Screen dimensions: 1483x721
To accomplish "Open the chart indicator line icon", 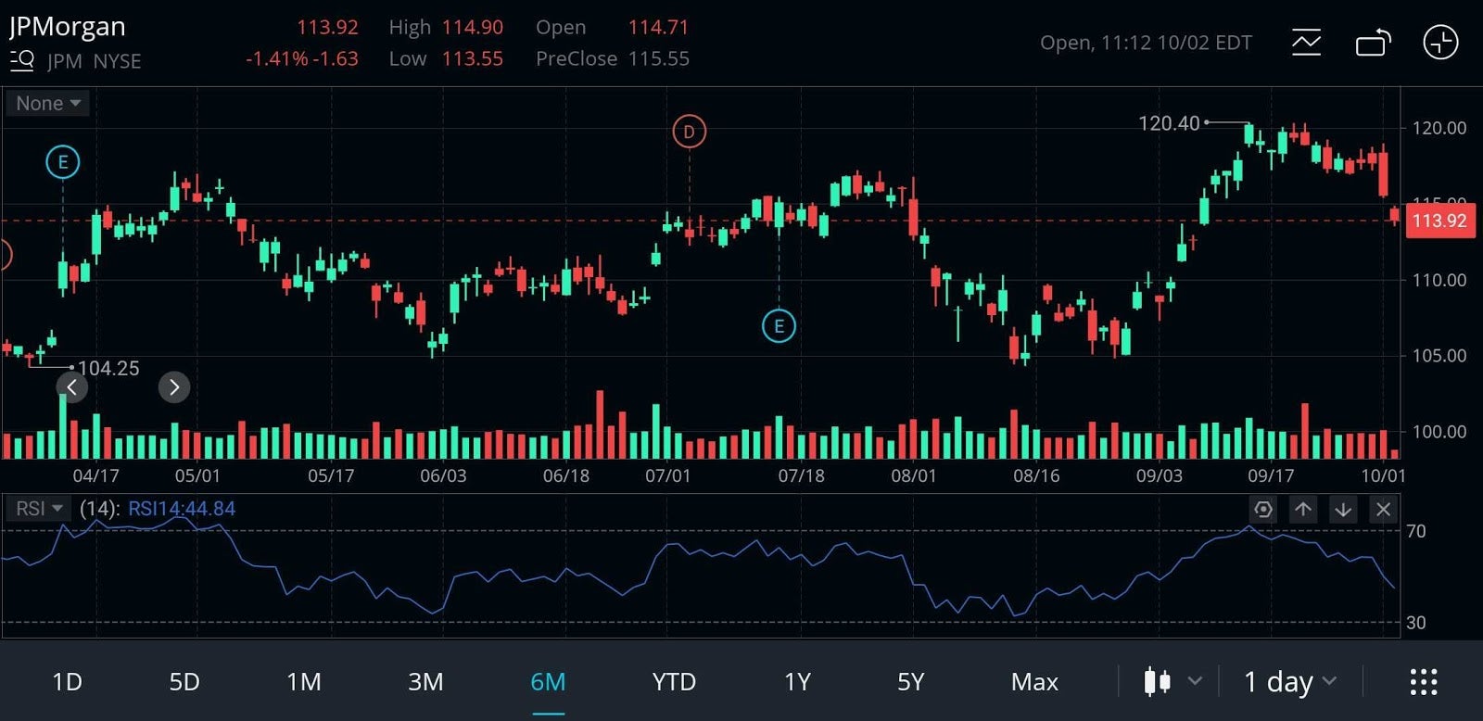I will click(1306, 42).
